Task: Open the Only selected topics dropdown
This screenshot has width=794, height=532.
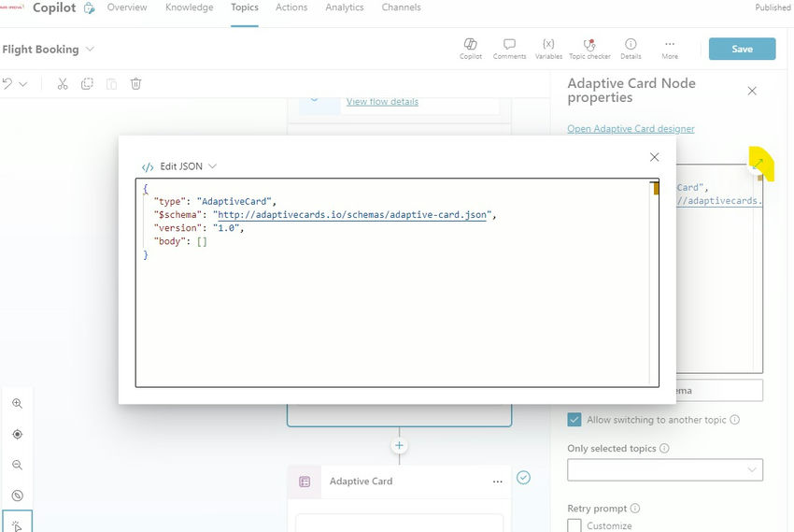Action: tap(665, 469)
